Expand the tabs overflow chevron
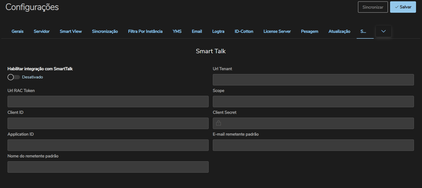This screenshot has height=188, width=422. point(383,31)
